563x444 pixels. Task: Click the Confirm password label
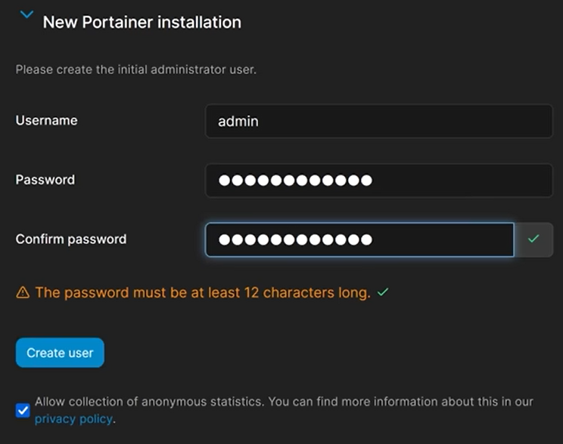71,239
